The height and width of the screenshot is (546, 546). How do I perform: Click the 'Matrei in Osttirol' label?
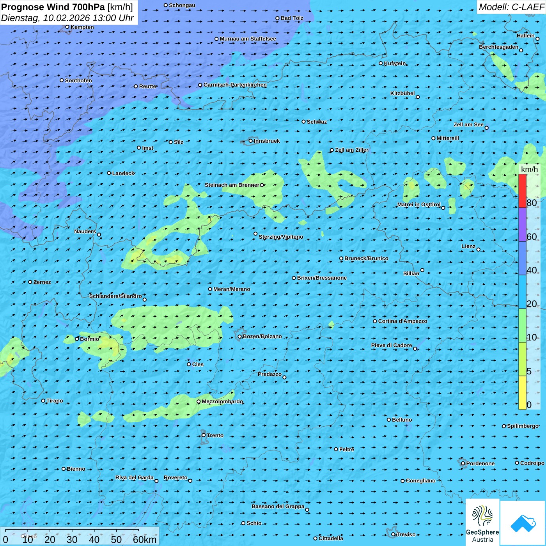click(x=419, y=204)
